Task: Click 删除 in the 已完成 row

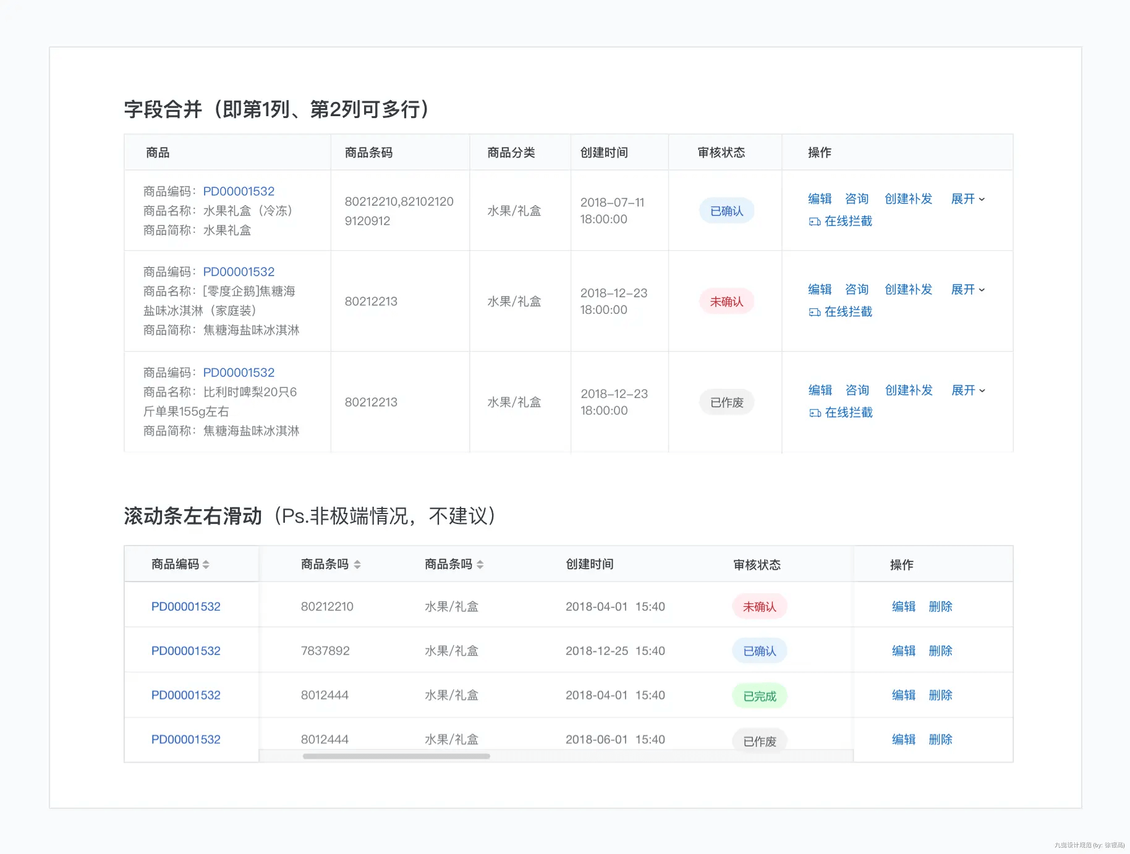Action: pyautogui.click(x=941, y=696)
